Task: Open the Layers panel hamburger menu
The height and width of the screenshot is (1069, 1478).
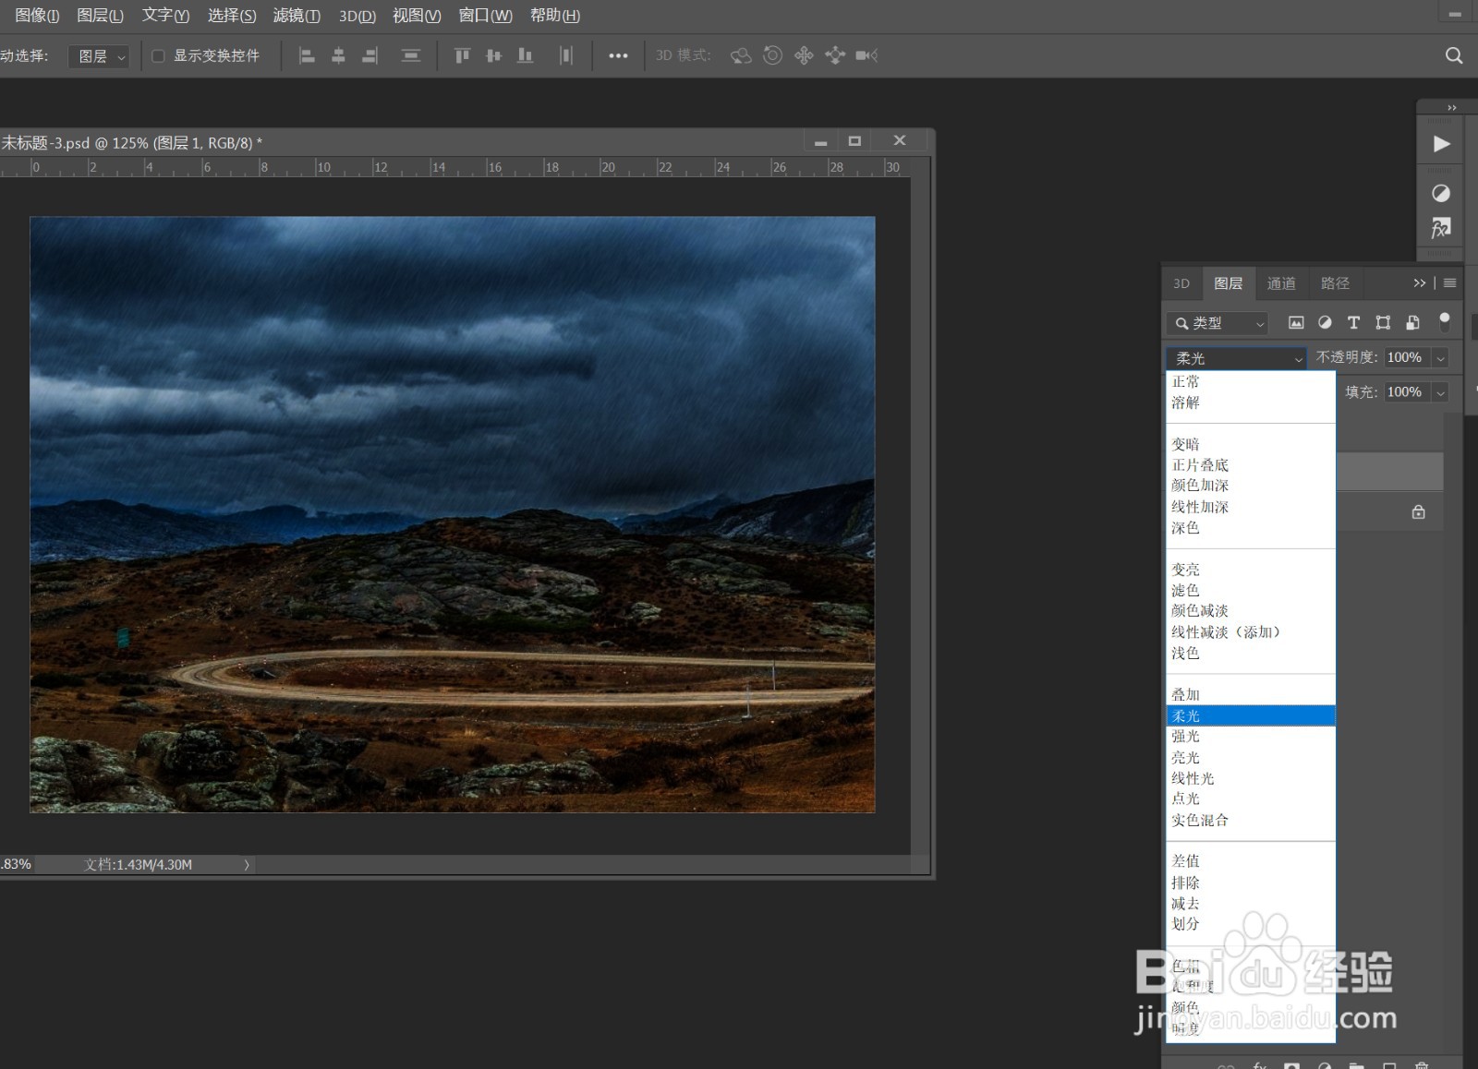Action: pyautogui.click(x=1450, y=283)
